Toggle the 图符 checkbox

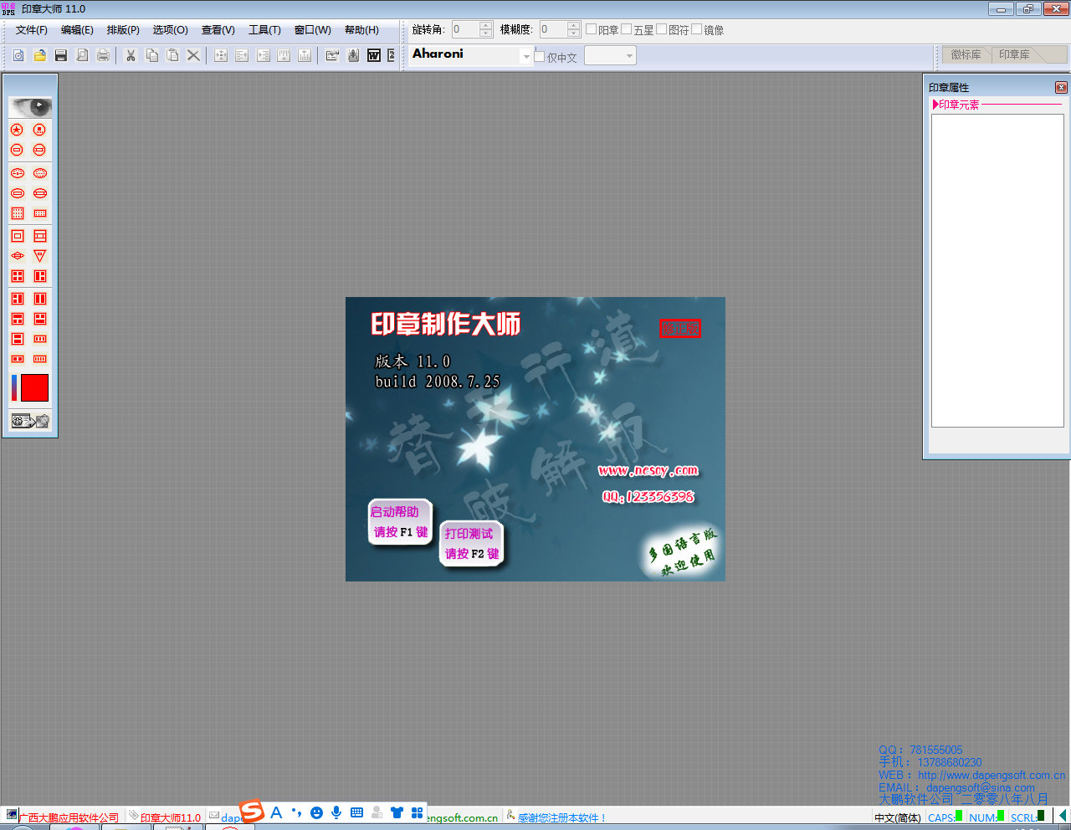click(661, 29)
